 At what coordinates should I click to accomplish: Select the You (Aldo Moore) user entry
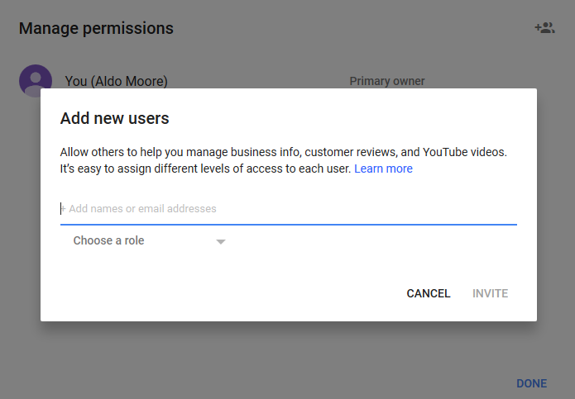pyautogui.click(x=117, y=81)
